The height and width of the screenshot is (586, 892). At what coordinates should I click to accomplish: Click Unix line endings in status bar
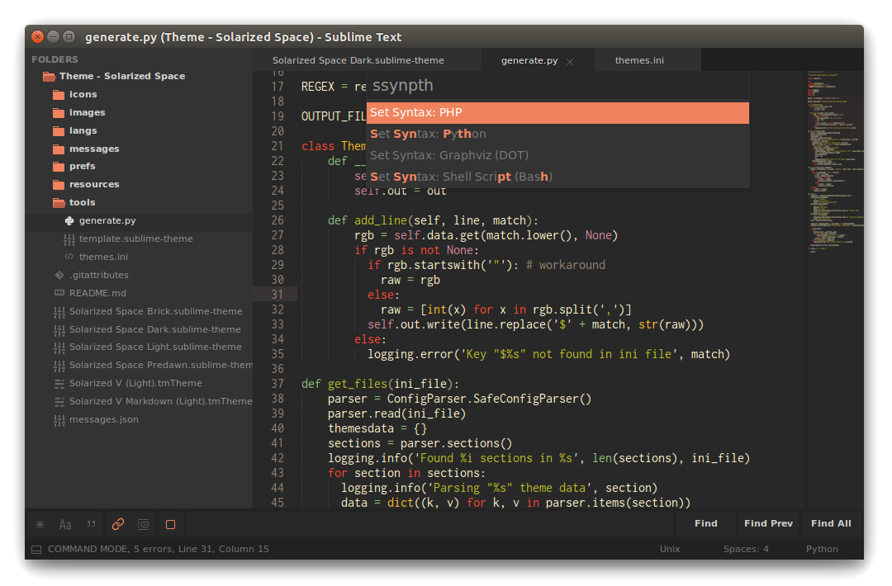point(670,549)
